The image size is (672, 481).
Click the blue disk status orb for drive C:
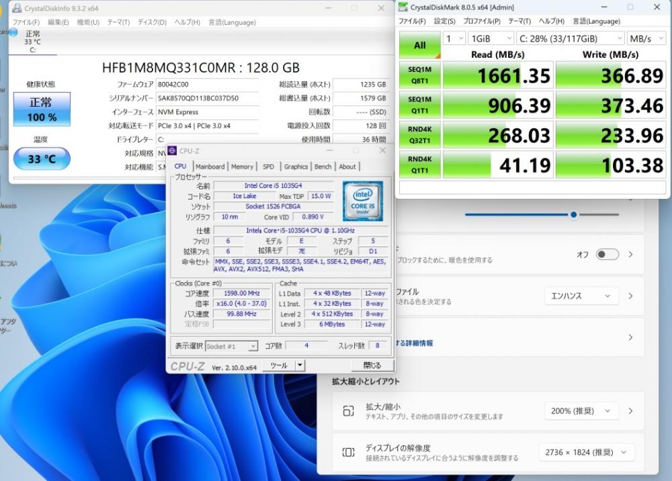pos(13,32)
